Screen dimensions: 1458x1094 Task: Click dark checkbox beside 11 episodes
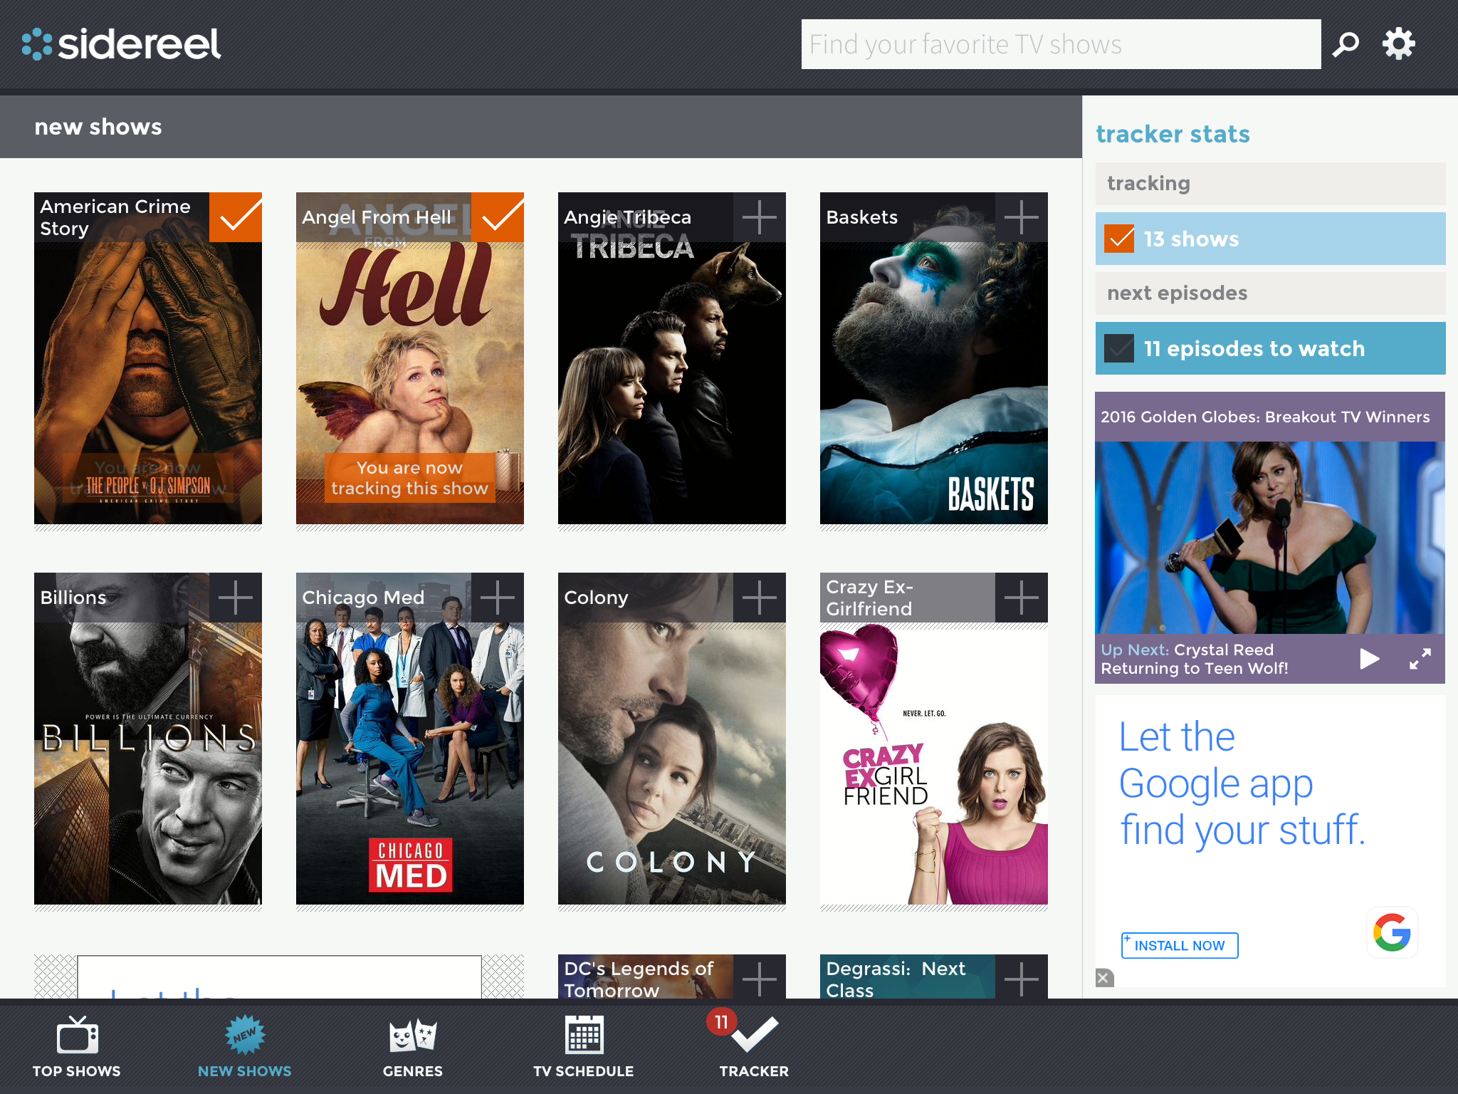(x=1119, y=348)
